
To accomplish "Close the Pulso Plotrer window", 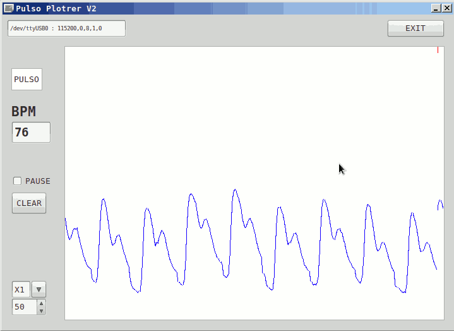I will pos(447,8).
